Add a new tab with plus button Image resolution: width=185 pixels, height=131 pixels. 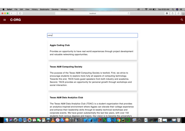point(183,14)
